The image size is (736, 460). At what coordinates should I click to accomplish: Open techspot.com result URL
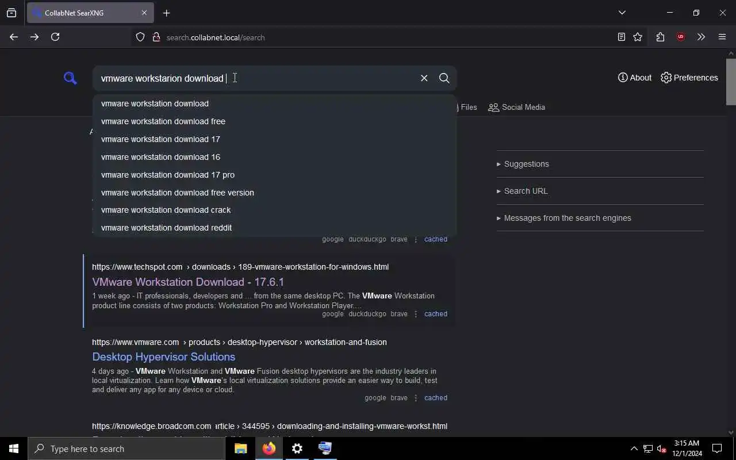tap(240, 267)
